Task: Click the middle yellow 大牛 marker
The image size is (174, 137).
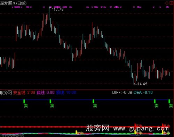Action: (139, 133)
